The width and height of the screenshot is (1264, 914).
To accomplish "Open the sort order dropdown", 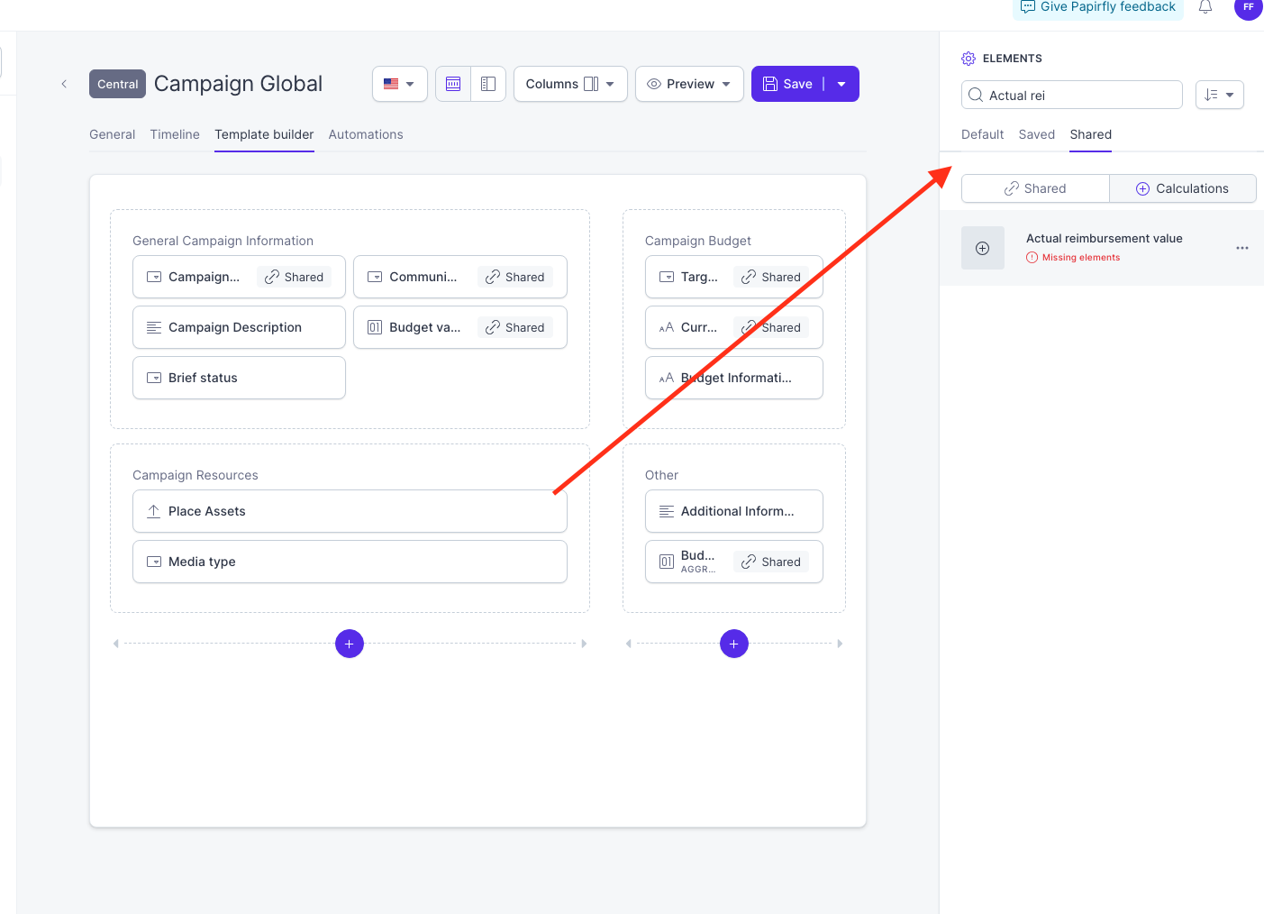I will tap(1220, 95).
